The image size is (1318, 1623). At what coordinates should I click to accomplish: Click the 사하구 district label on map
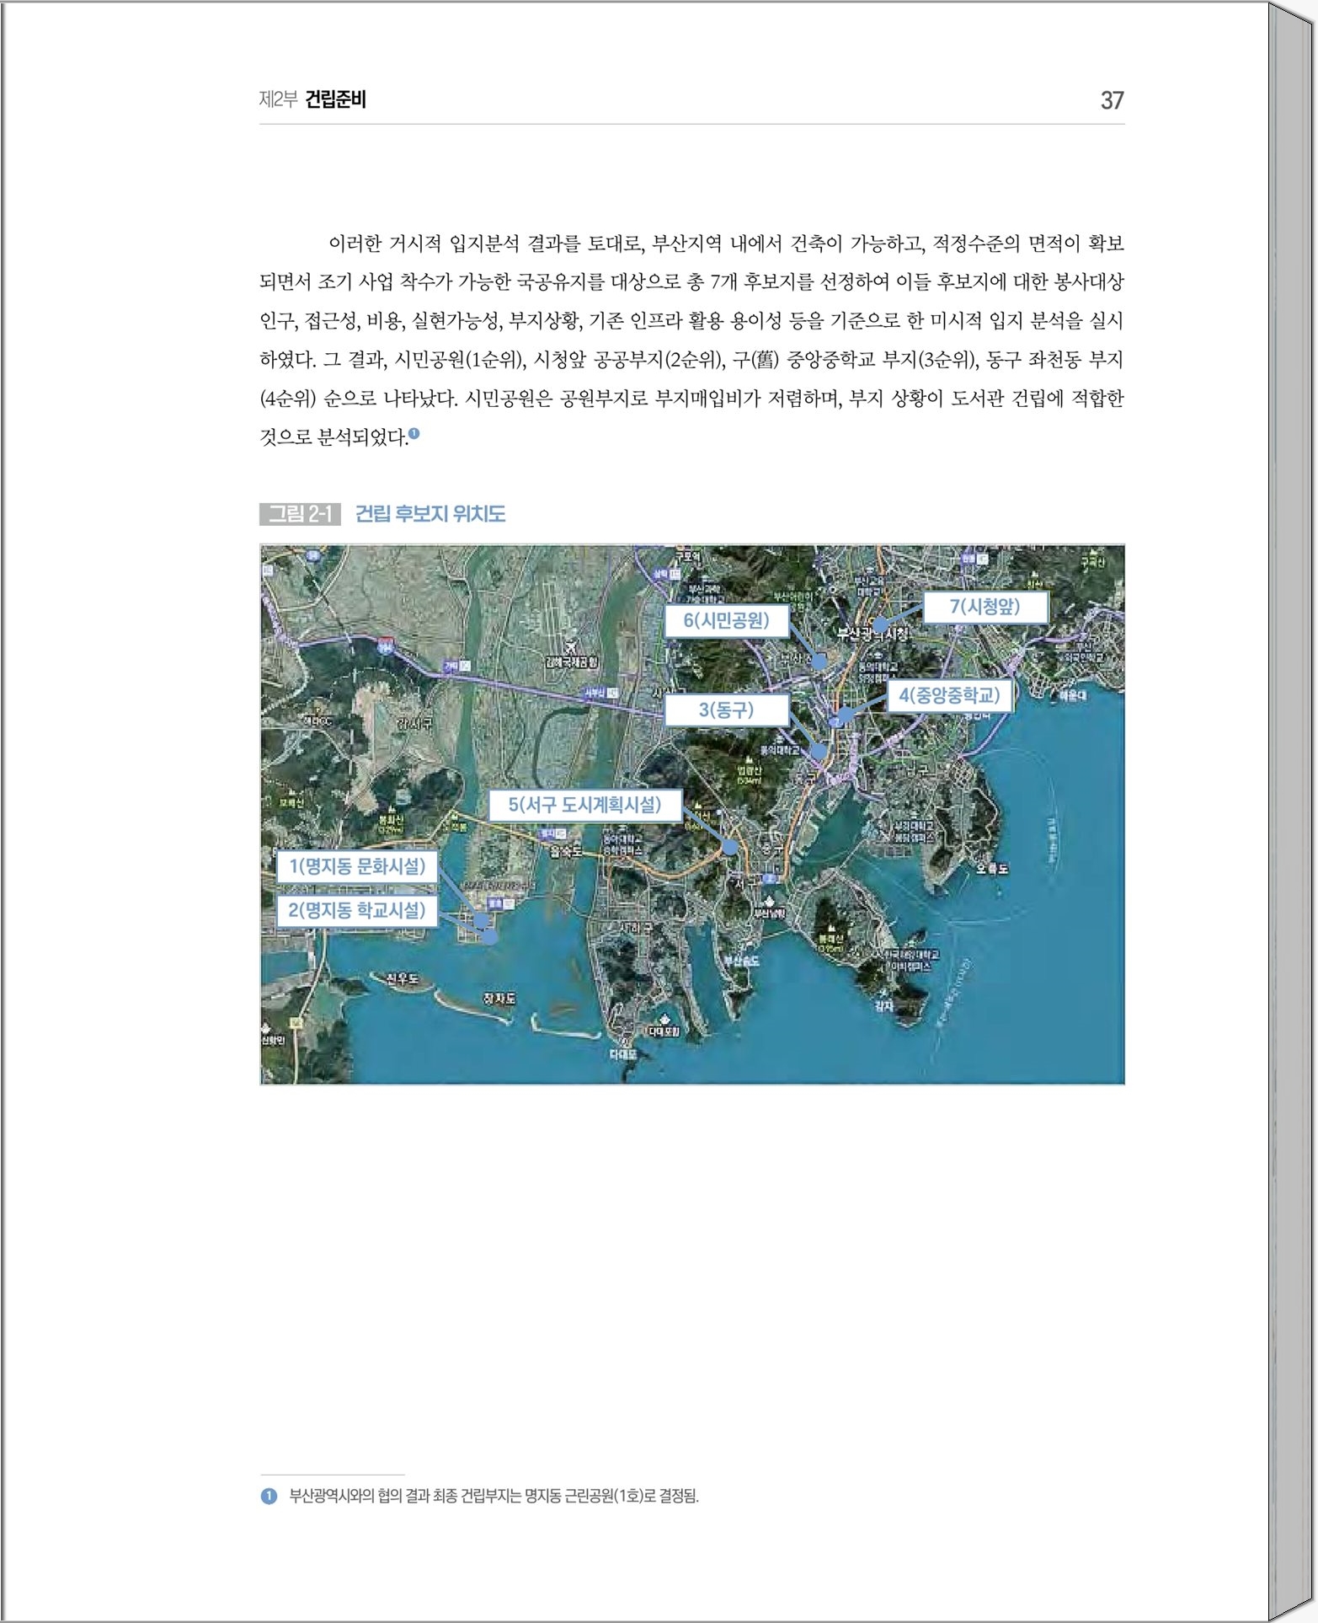pyautogui.click(x=636, y=926)
